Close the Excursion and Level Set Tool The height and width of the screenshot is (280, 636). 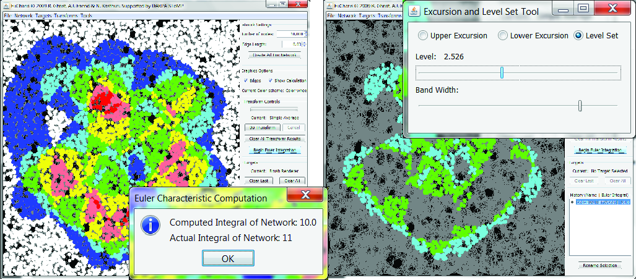point(612,9)
